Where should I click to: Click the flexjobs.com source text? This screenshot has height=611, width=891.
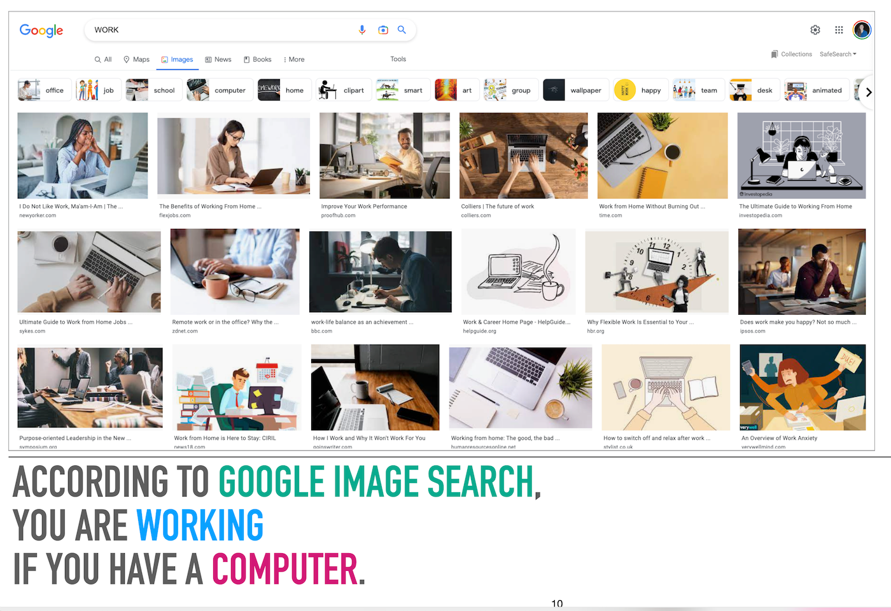click(175, 216)
